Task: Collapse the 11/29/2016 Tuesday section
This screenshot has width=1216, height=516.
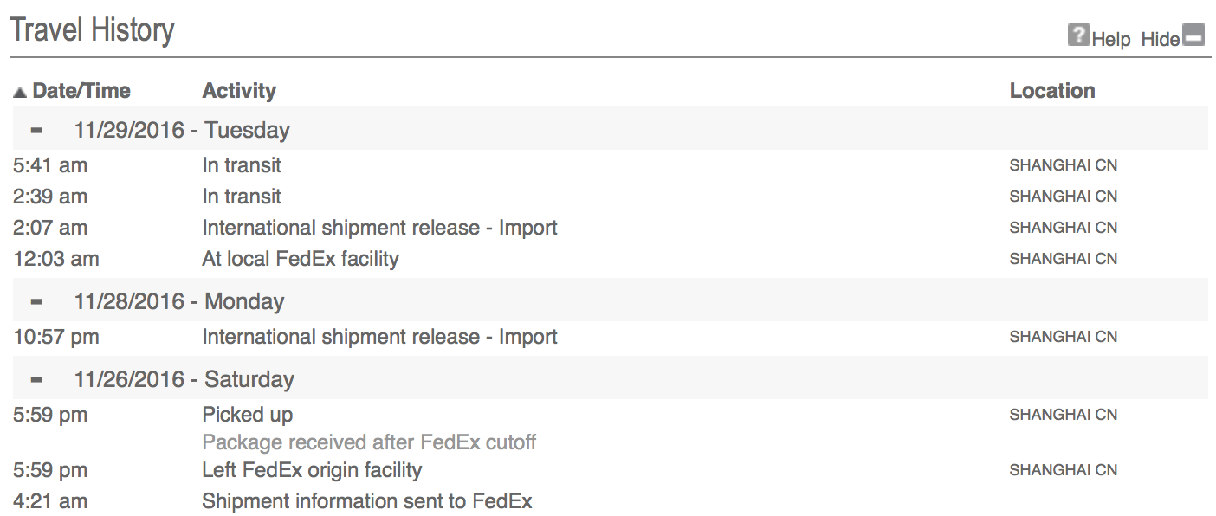Action: coord(36,131)
